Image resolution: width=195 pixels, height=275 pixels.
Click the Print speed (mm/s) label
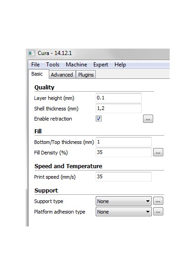(x=55, y=177)
